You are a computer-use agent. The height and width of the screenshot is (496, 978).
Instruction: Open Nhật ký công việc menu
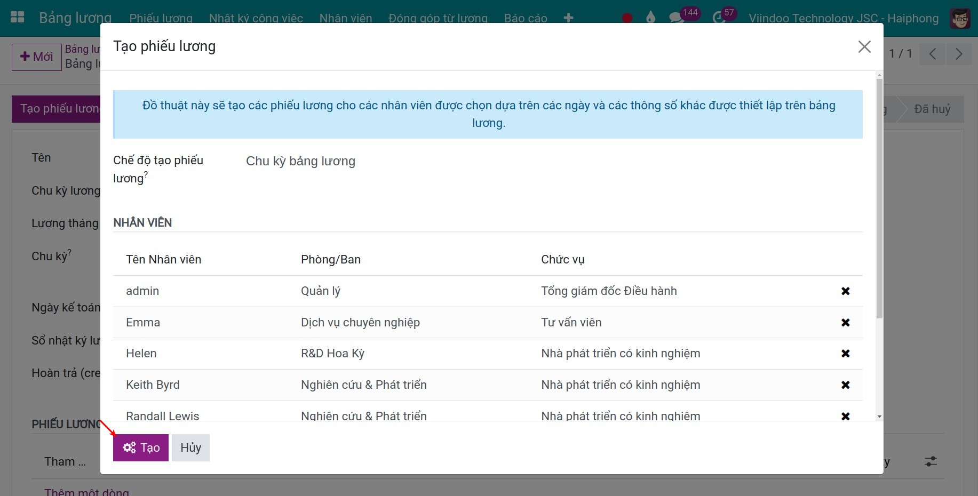point(256,18)
